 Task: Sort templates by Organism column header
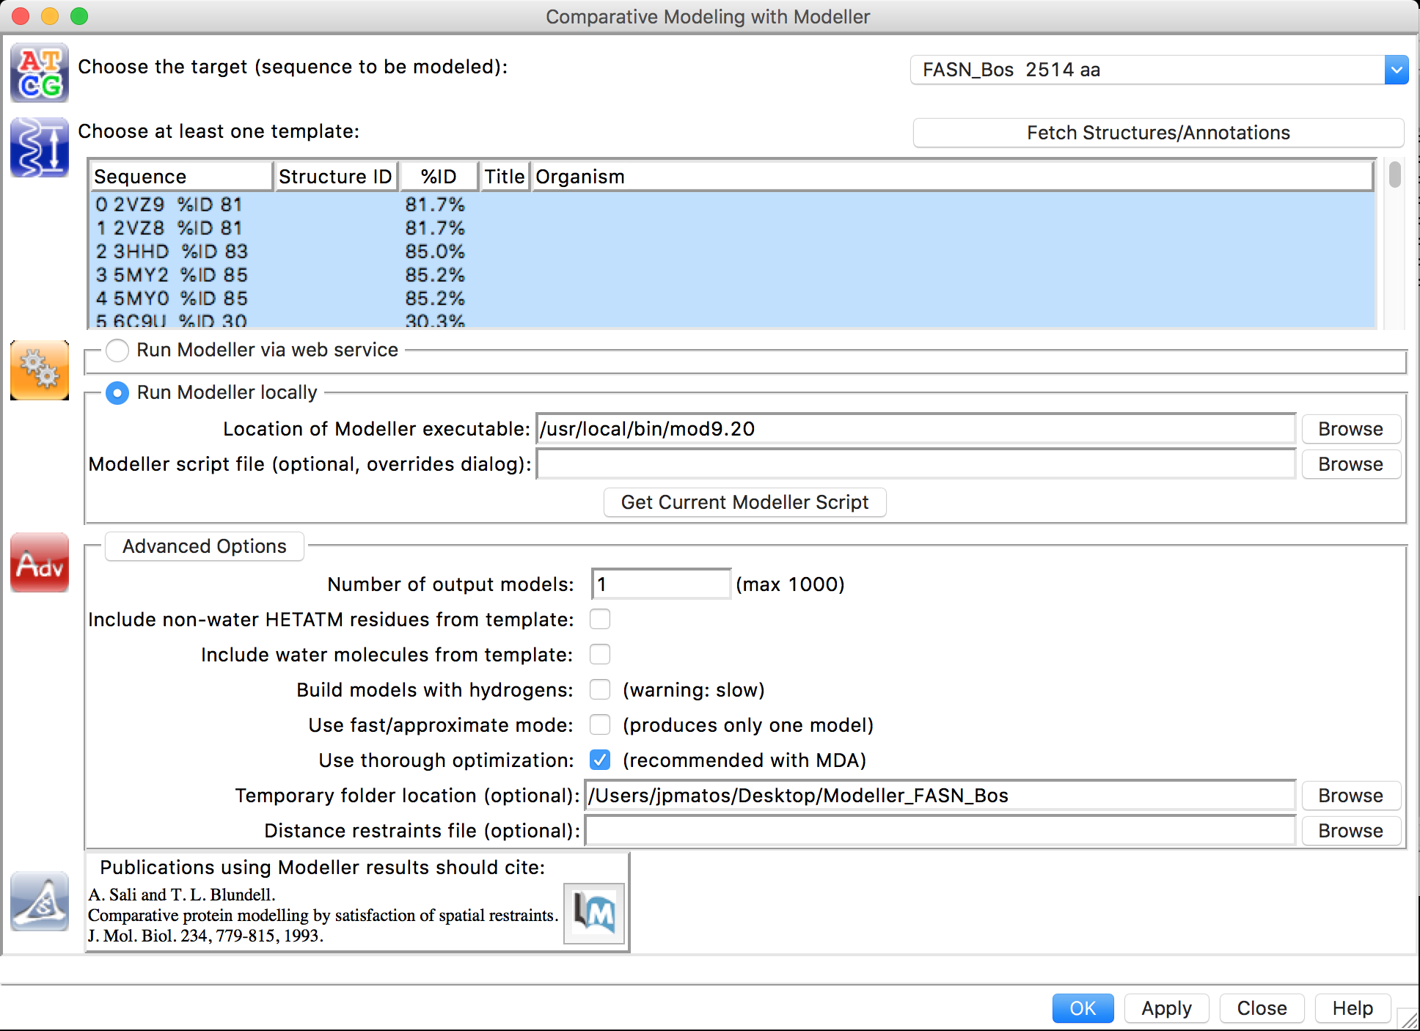[952, 177]
